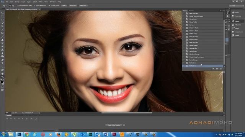
Task: Select the Quick Selection tool
Action: (x=2, y=23)
